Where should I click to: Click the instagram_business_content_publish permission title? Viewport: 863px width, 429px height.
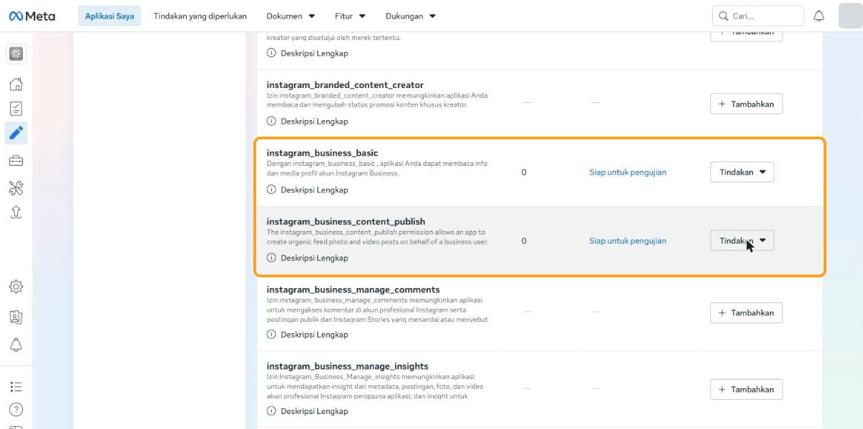(x=346, y=222)
